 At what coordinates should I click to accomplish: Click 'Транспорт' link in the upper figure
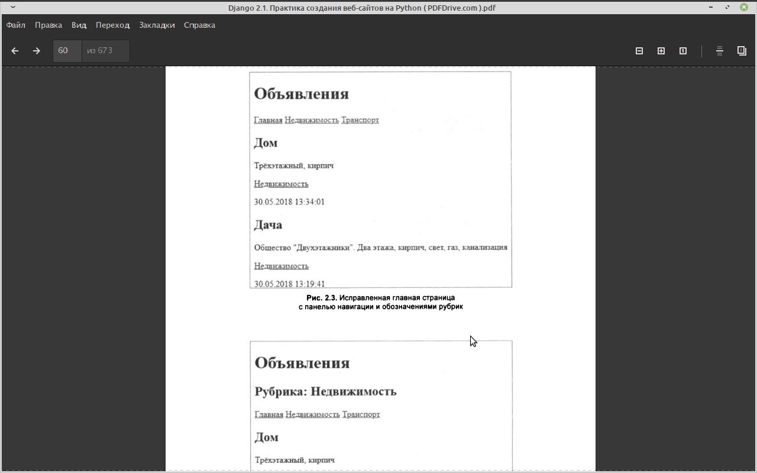pyautogui.click(x=360, y=120)
